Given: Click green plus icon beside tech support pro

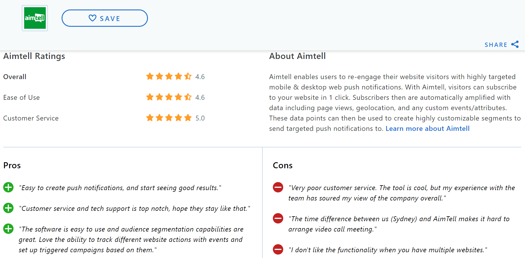Looking at the screenshot, I should [x=8, y=208].
